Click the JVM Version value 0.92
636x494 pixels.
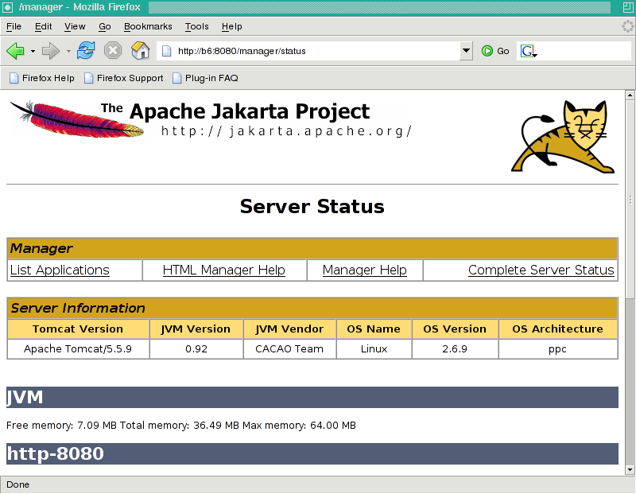tap(196, 349)
